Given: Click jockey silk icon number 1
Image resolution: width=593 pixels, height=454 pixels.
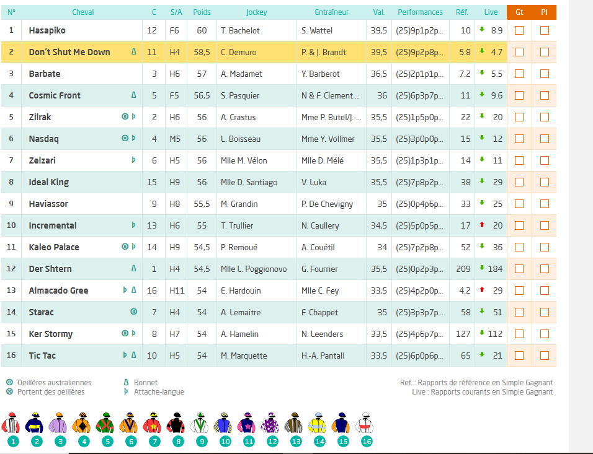Looking at the screenshot, I should click(13, 424).
